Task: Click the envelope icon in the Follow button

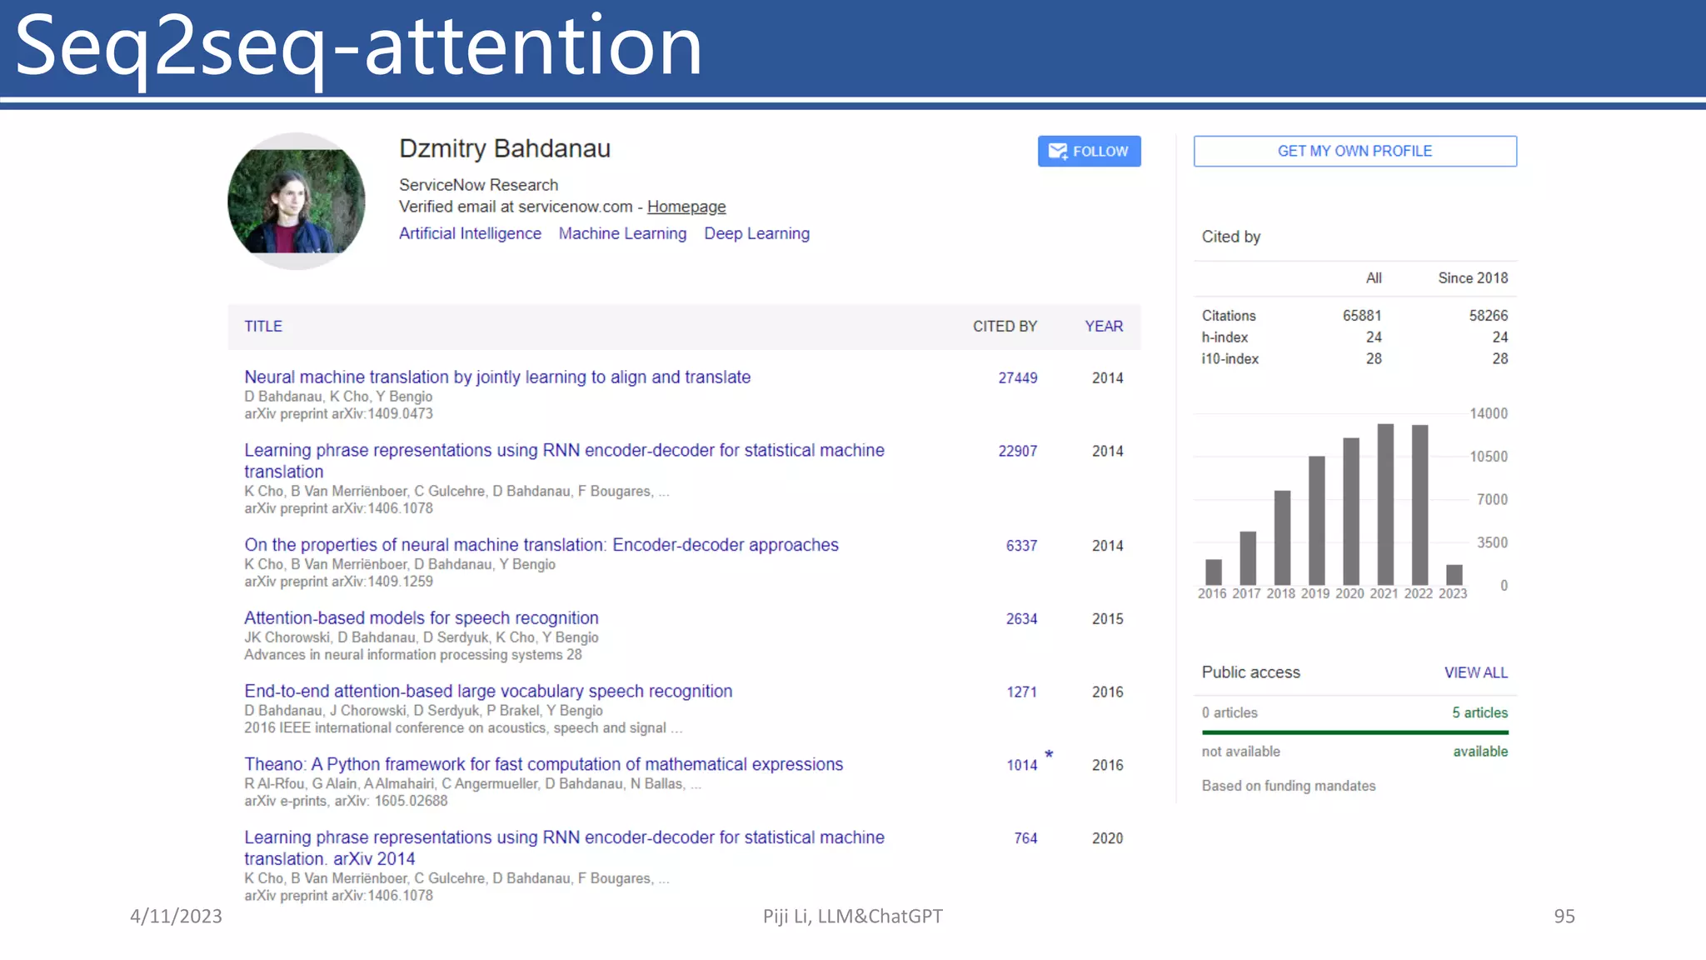Action: click(x=1058, y=151)
